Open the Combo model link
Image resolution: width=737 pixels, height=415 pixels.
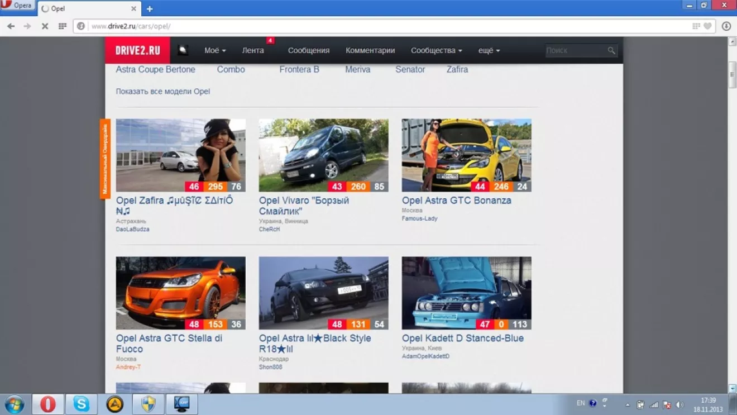[x=231, y=70]
